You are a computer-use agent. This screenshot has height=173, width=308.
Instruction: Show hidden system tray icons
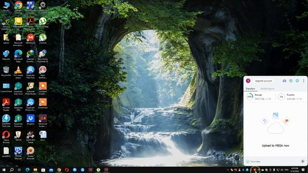coord(228,170)
